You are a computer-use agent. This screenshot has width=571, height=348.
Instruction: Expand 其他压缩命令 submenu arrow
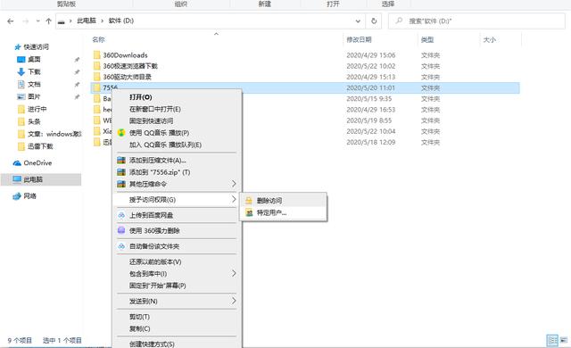coord(234,184)
